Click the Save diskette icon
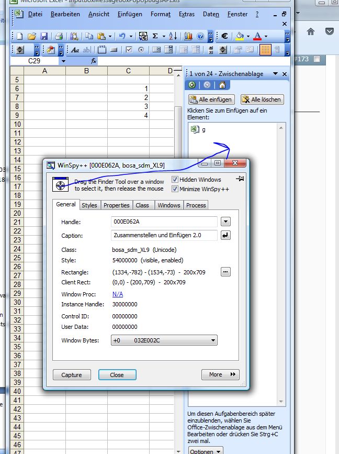 (x=44, y=36)
